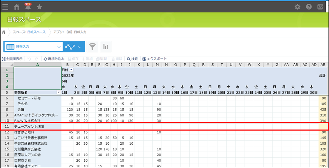
Task: Click the 日報スペース space title
Action: (24, 20)
